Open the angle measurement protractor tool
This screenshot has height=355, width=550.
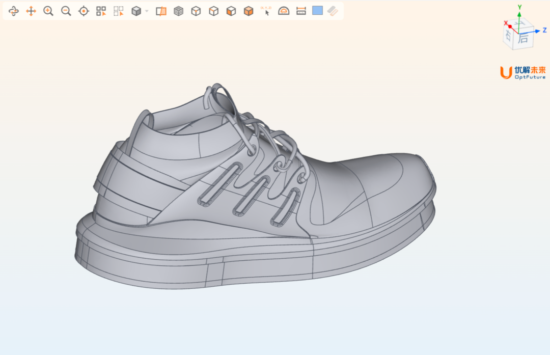(x=284, y=11)
